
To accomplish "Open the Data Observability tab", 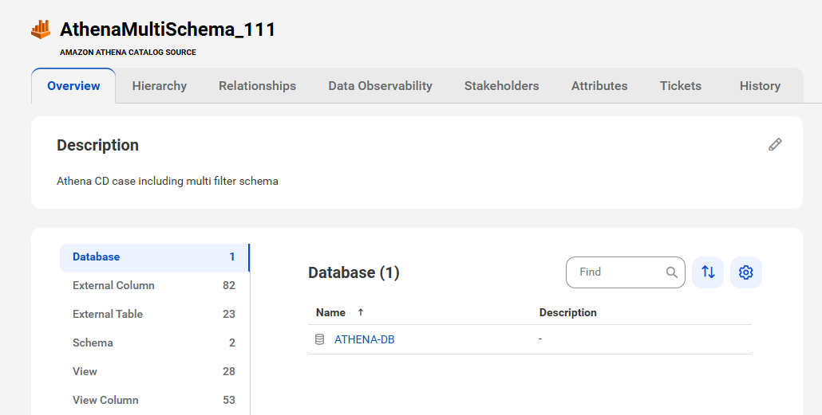I will click(x=380, y=86).
